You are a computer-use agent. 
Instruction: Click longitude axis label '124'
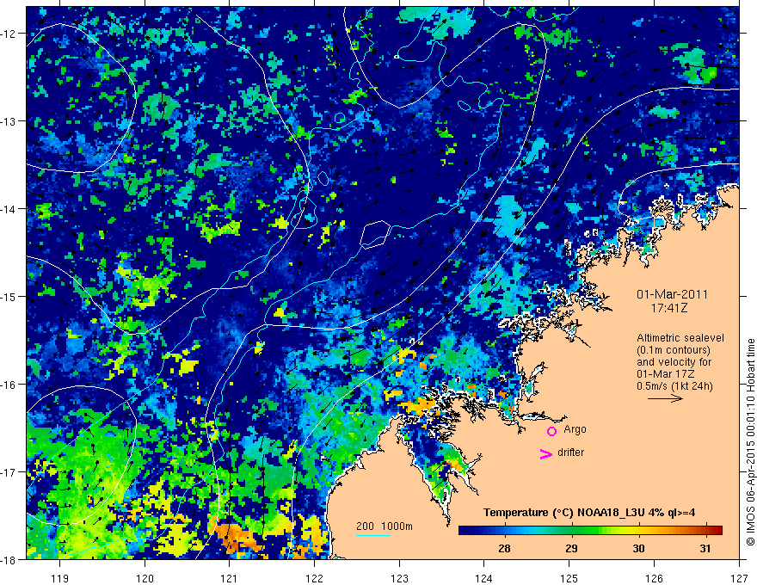(x=484, y=578)
